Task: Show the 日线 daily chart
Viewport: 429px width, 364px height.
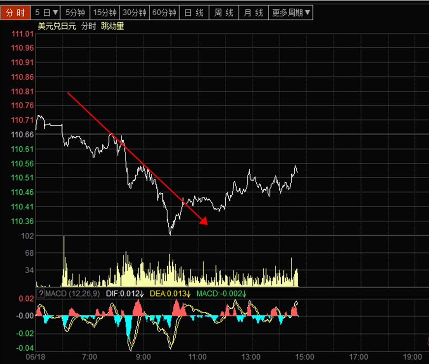Action: click(x=194, y=13)
